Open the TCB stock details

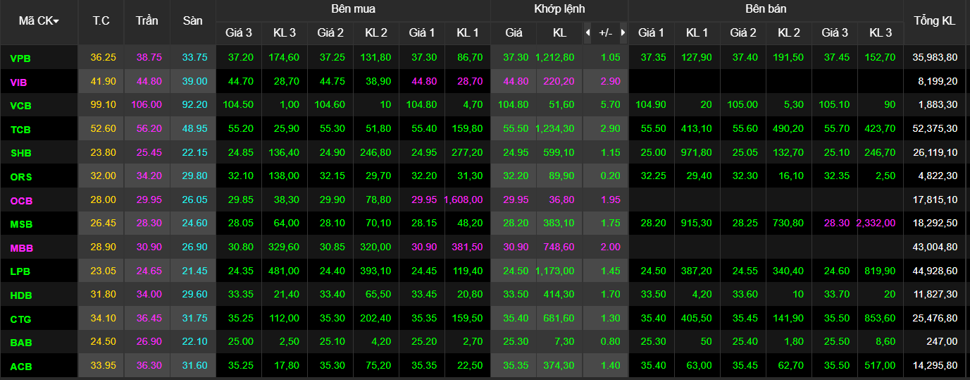coord(20,130)
